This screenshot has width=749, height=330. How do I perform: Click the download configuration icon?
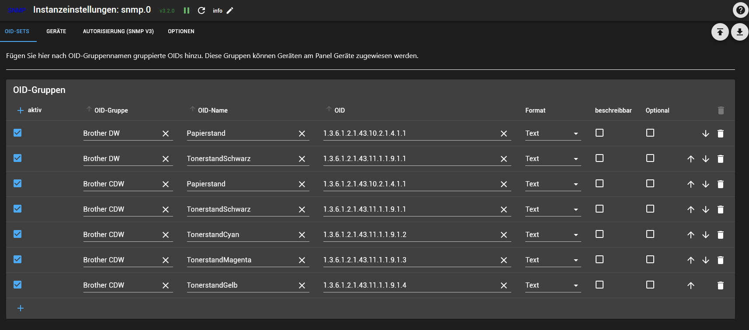(x=739, y=32)
